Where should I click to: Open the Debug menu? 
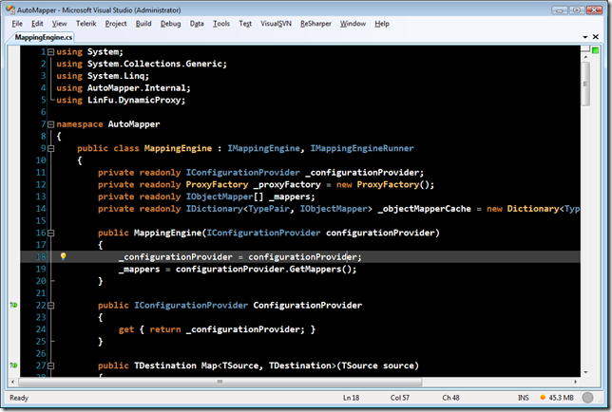[x=170, y=24]
